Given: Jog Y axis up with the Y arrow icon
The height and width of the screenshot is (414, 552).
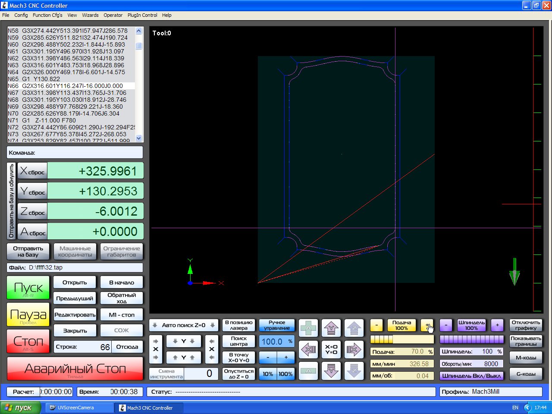Looking at the screenshot, I should point(331,329).
